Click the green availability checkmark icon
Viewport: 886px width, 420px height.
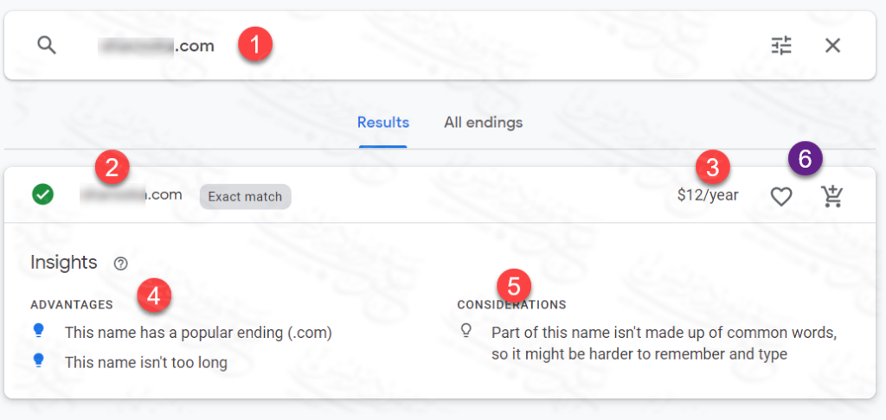(42, 194)
